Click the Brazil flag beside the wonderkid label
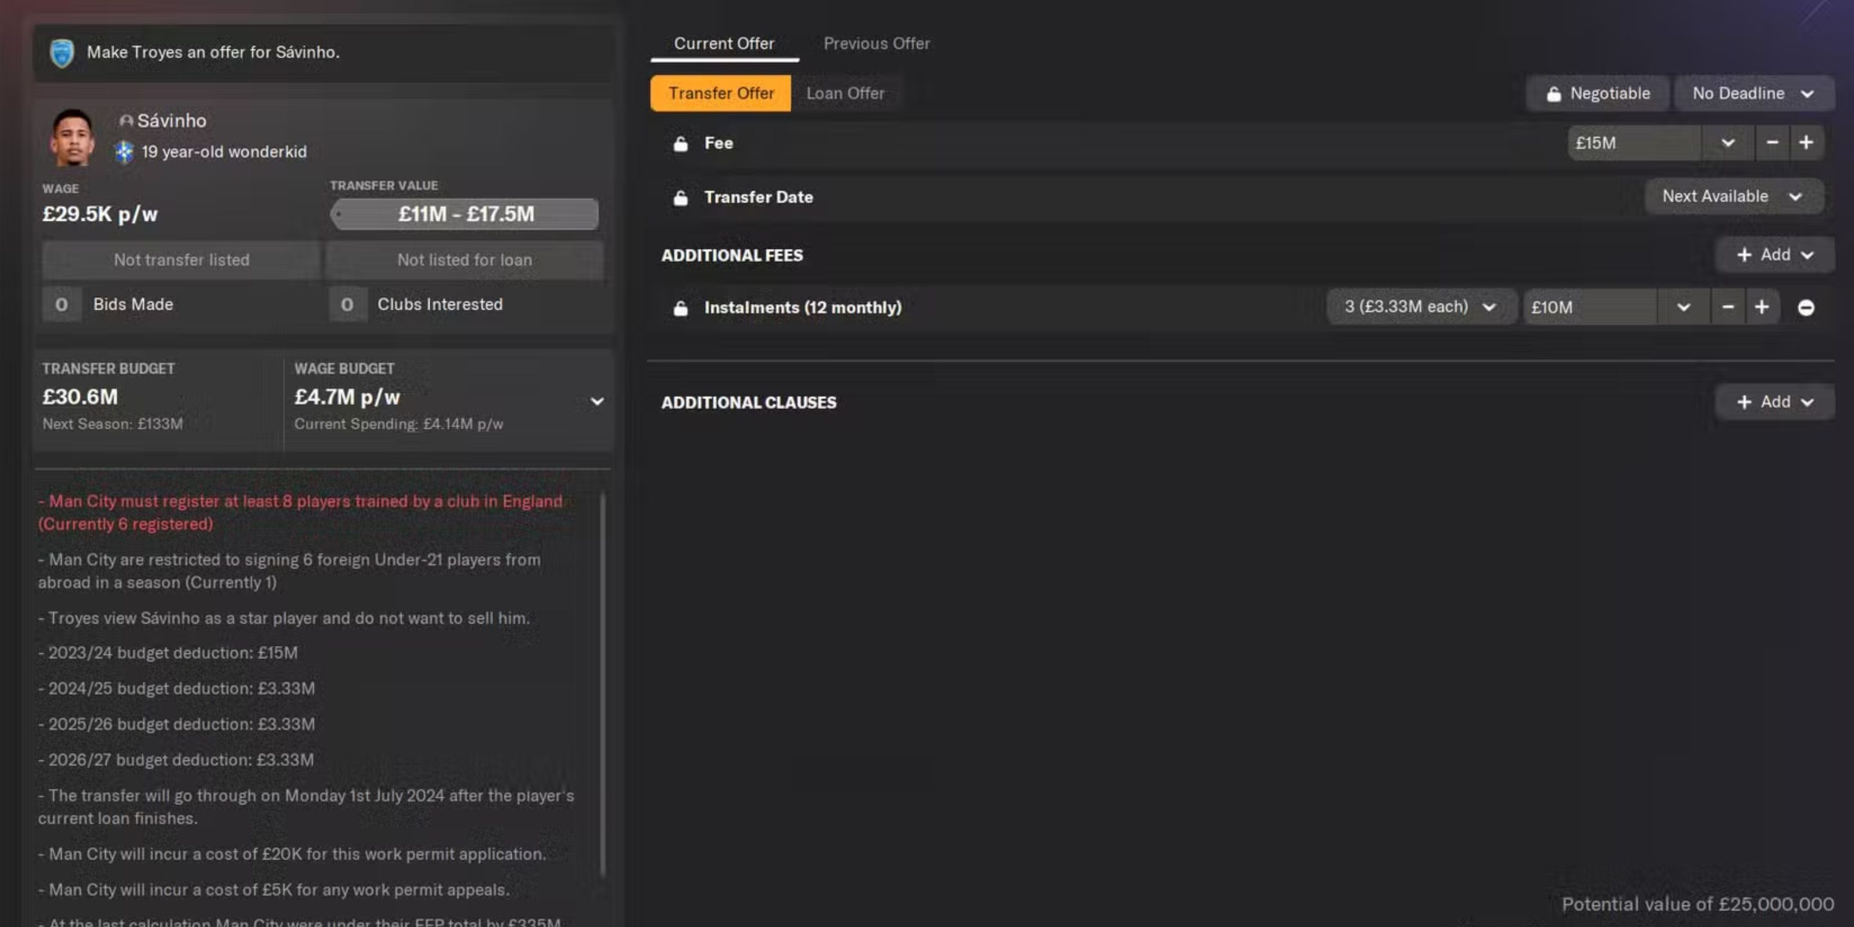The width and height of the screenshot is (1854, 927). pyautogui.click(x=123, y=152)
